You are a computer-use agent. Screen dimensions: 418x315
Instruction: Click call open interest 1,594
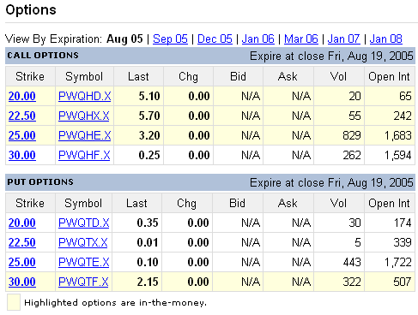point(398,155)
